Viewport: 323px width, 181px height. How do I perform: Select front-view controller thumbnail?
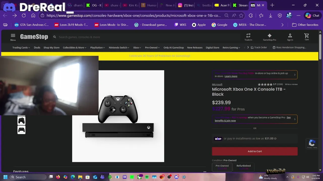(x=21, y=121)
